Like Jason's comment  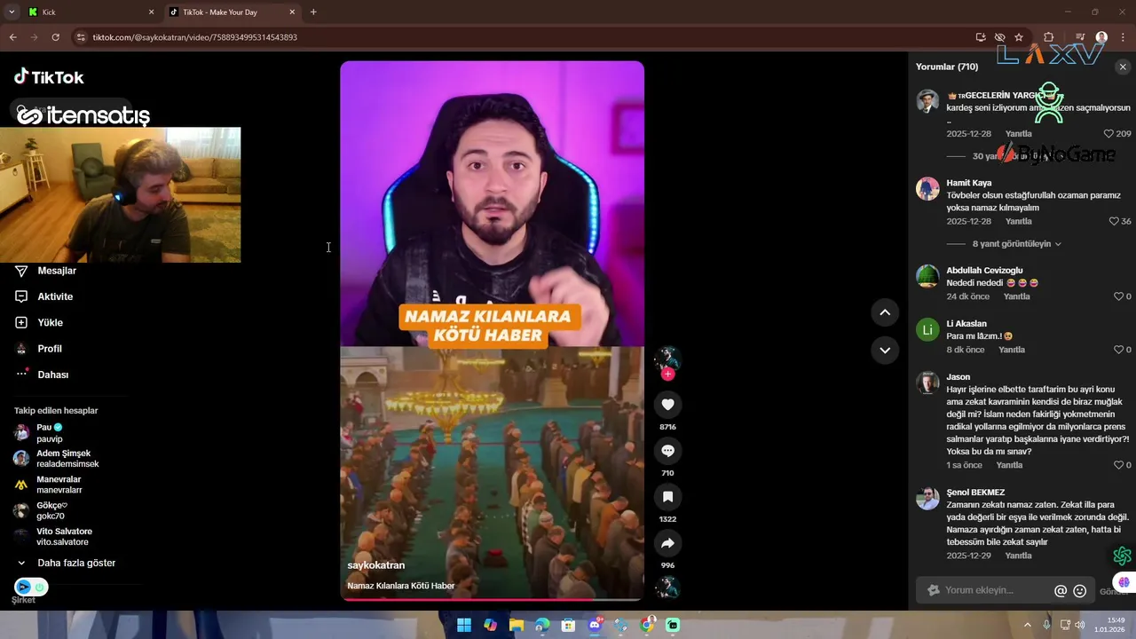point(1118,465)
